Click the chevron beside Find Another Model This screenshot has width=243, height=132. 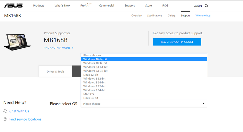click(72, 48)
